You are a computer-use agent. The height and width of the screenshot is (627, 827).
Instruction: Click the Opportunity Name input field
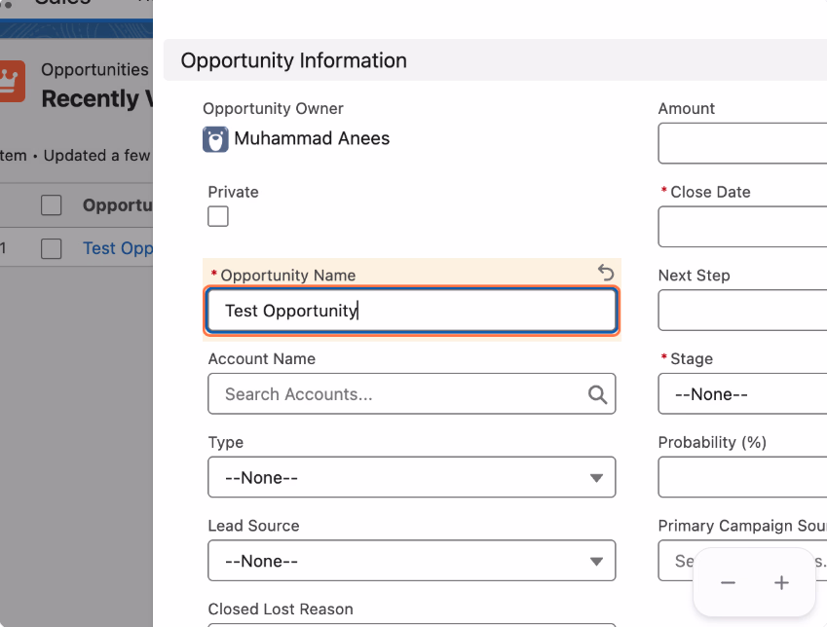(411, 311)
